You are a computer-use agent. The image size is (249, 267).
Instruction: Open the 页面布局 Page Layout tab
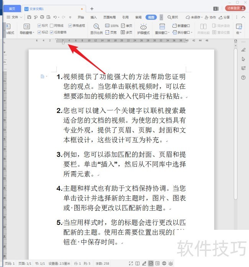[x=110, y=17]
